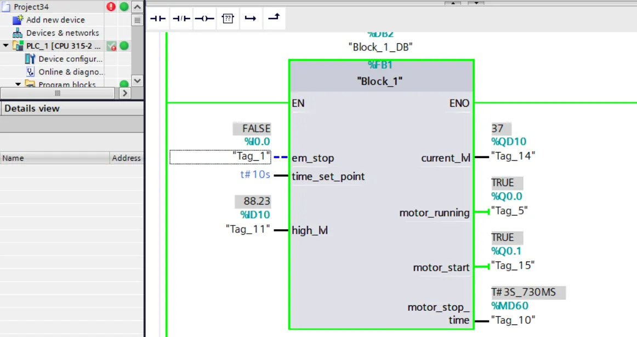Click the high_lvl input parameter

click(x=310, y=230)
